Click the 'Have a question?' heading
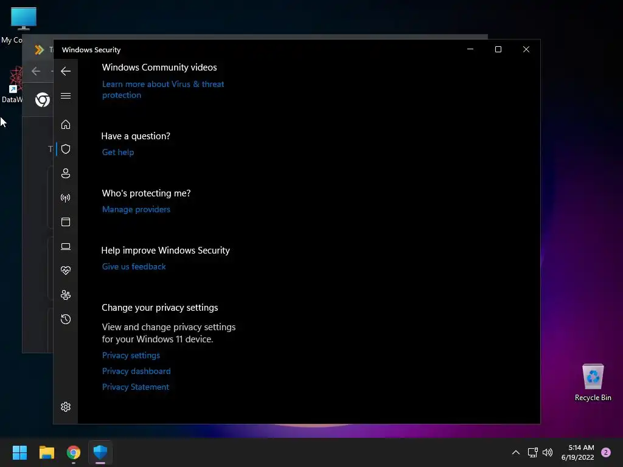The width and height of the screenshot is (623, 467). point(136,136)
